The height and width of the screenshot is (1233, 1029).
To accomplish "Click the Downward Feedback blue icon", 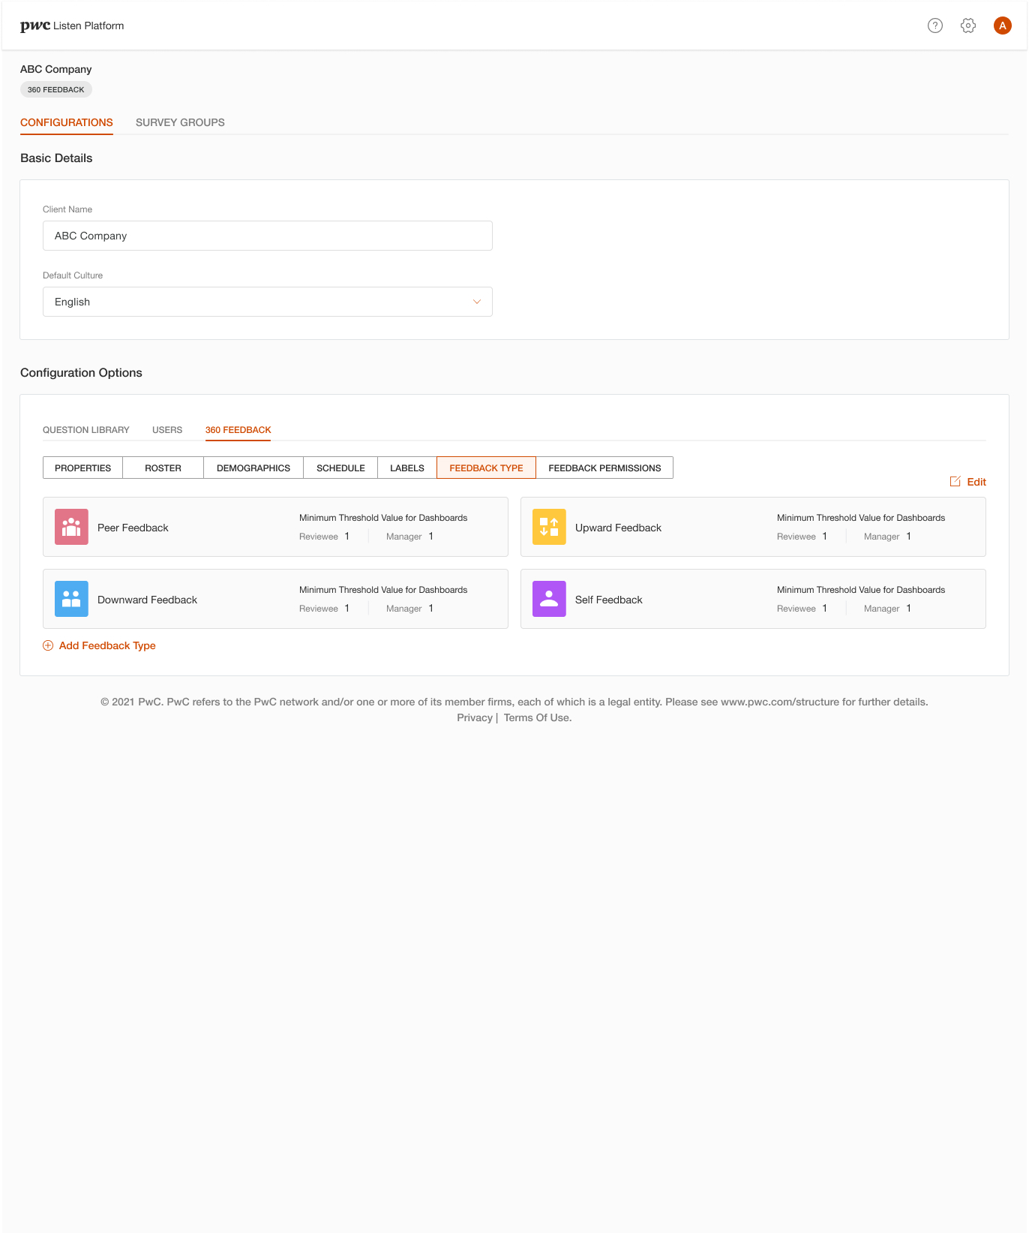I will (71, 599).
